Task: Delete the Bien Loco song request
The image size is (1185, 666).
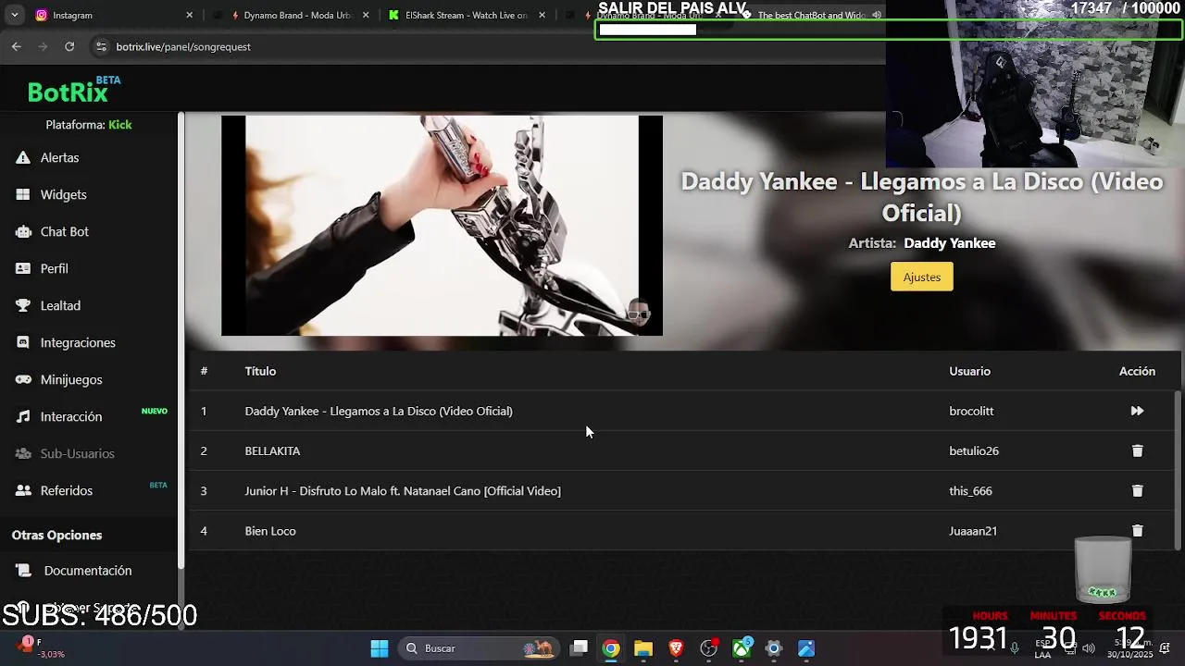Action: [1137, 531]
